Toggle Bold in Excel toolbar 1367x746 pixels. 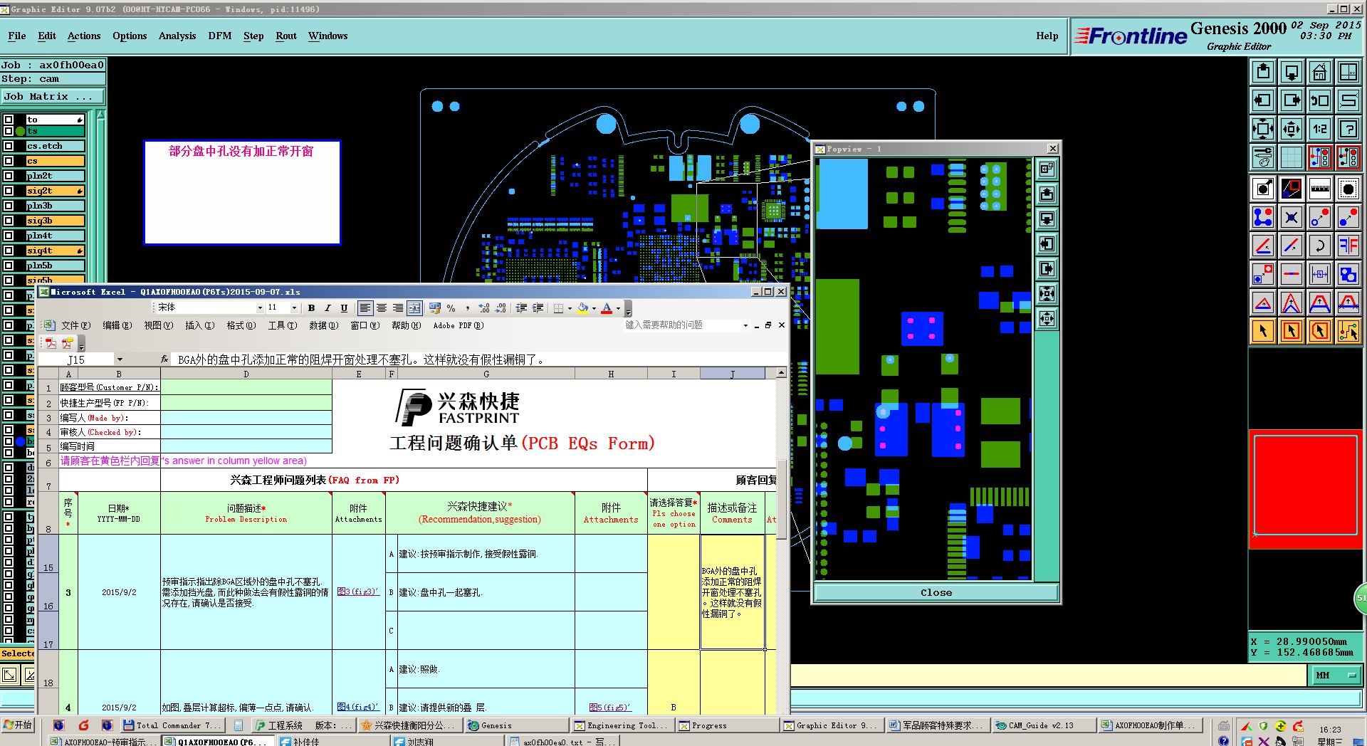tap(311, 308)
